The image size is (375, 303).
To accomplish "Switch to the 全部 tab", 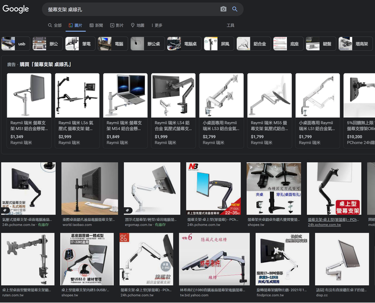I will [x=55, y=26].
